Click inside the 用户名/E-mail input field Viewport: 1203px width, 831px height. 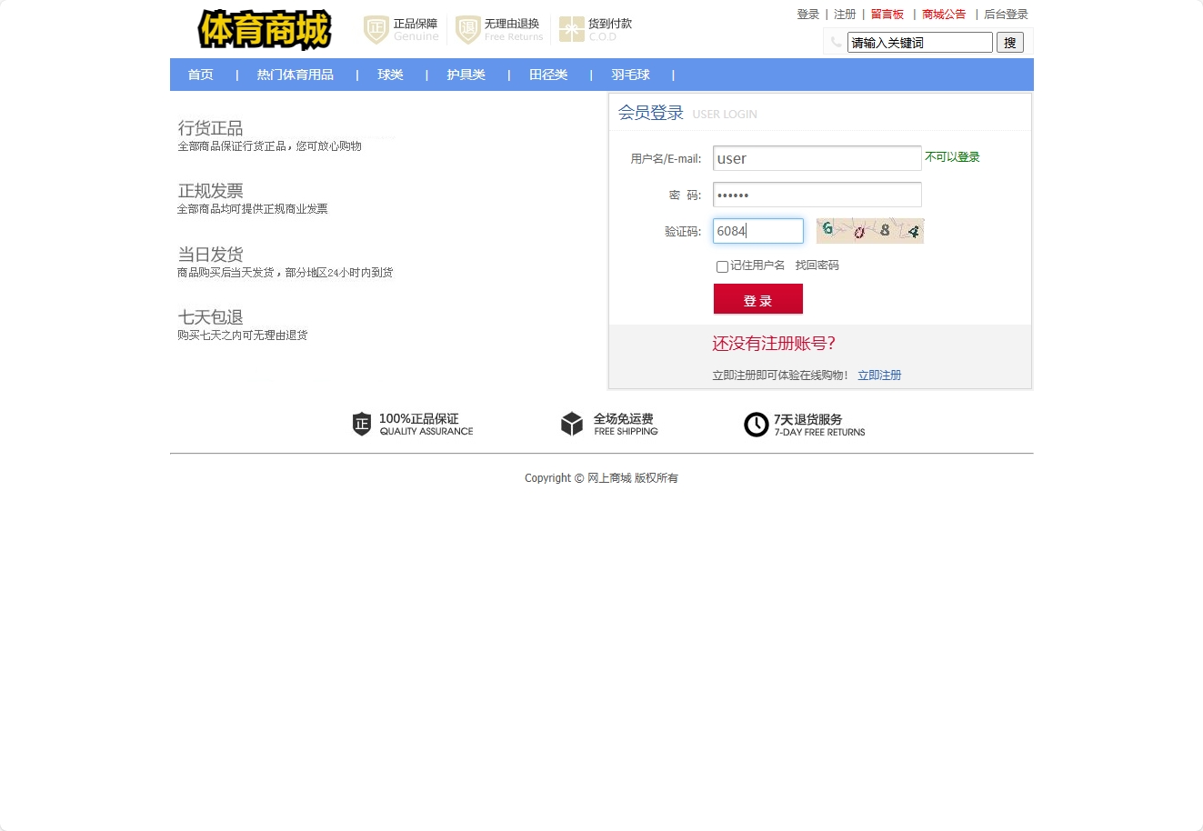coord(816,158)
